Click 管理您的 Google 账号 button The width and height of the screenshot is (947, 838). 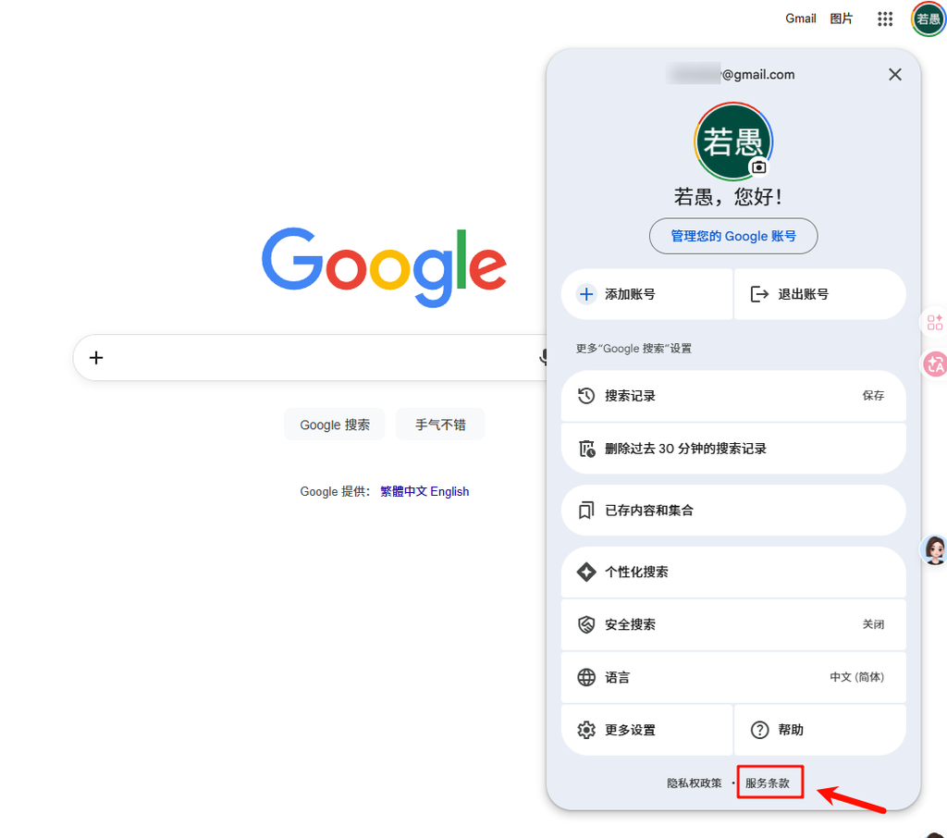733,236
